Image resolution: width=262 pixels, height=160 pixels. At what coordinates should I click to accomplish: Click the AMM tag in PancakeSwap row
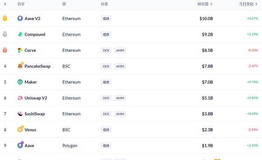click(x=120, y=66)
